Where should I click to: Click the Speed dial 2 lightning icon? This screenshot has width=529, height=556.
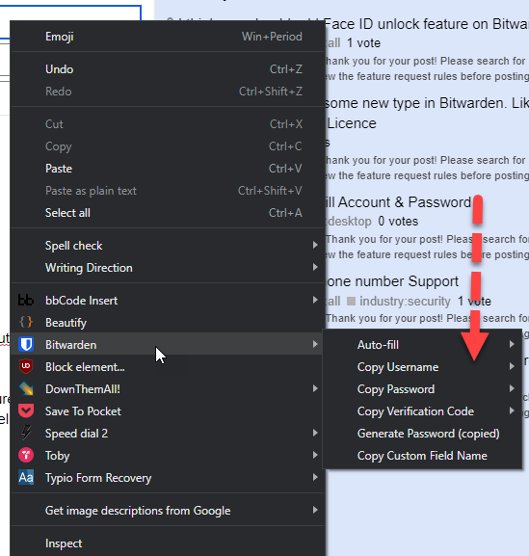tap(26, 433)
